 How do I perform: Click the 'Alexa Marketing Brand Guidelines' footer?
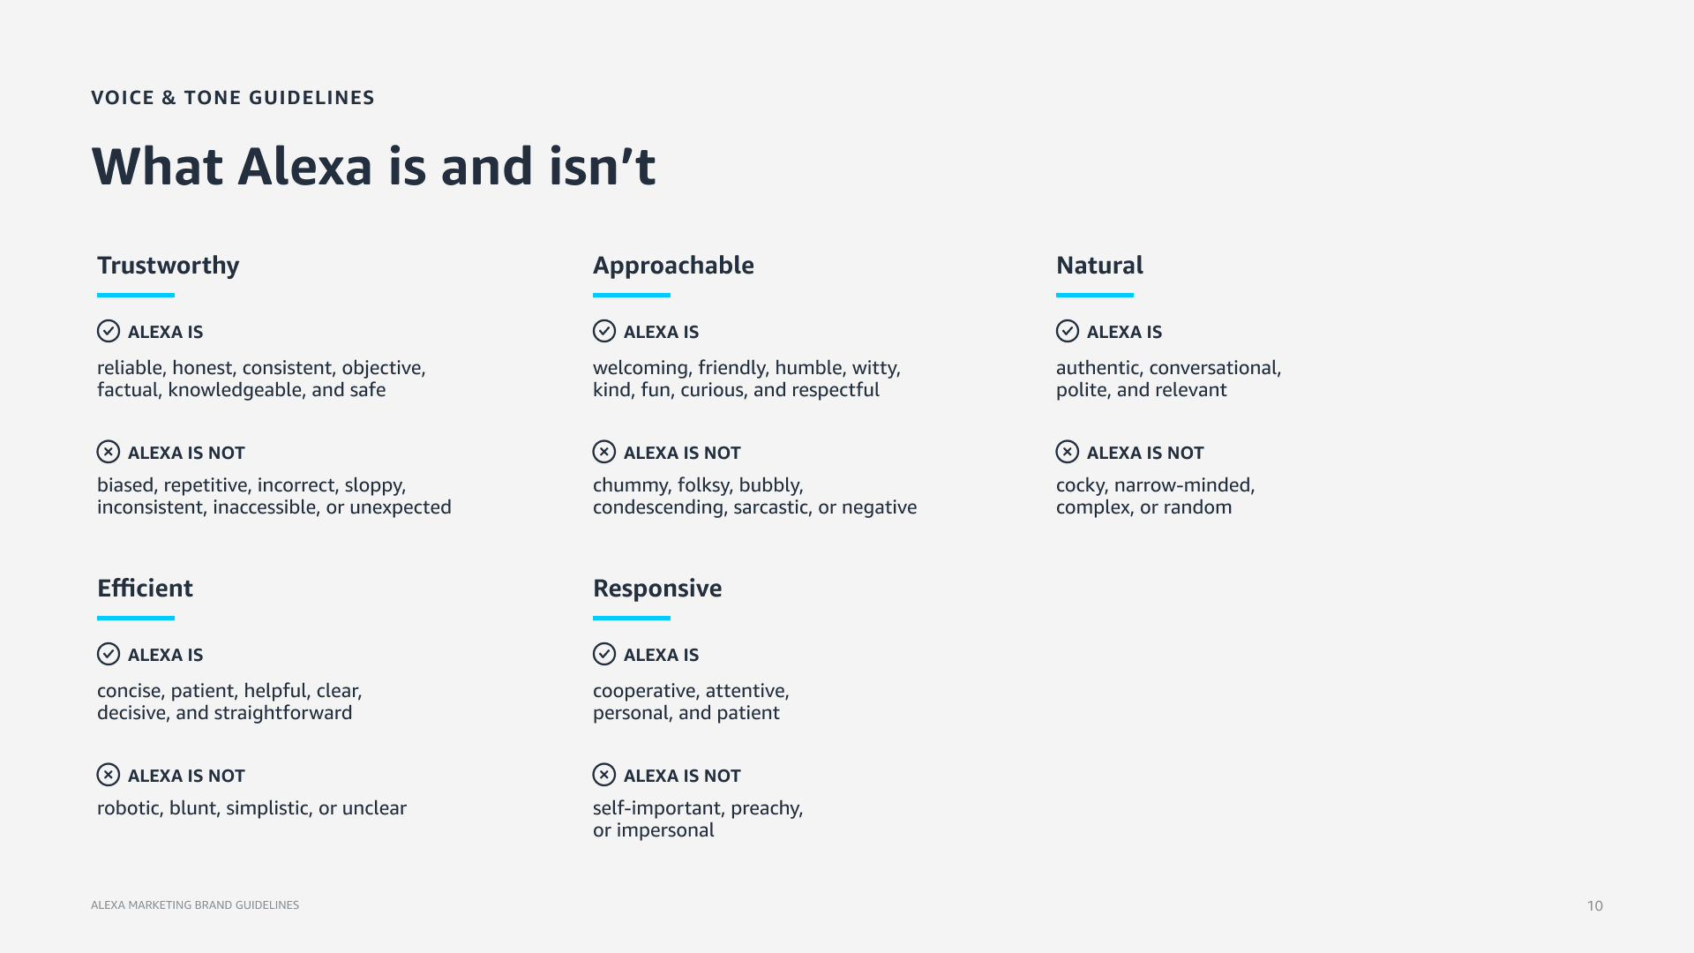click(x=195, y=905)
